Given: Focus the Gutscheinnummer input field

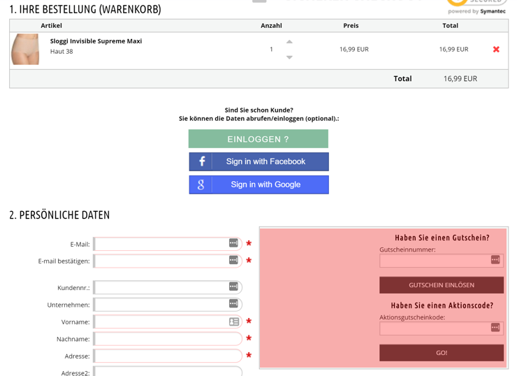Looking at the screenshot, I should coord(441,261).
